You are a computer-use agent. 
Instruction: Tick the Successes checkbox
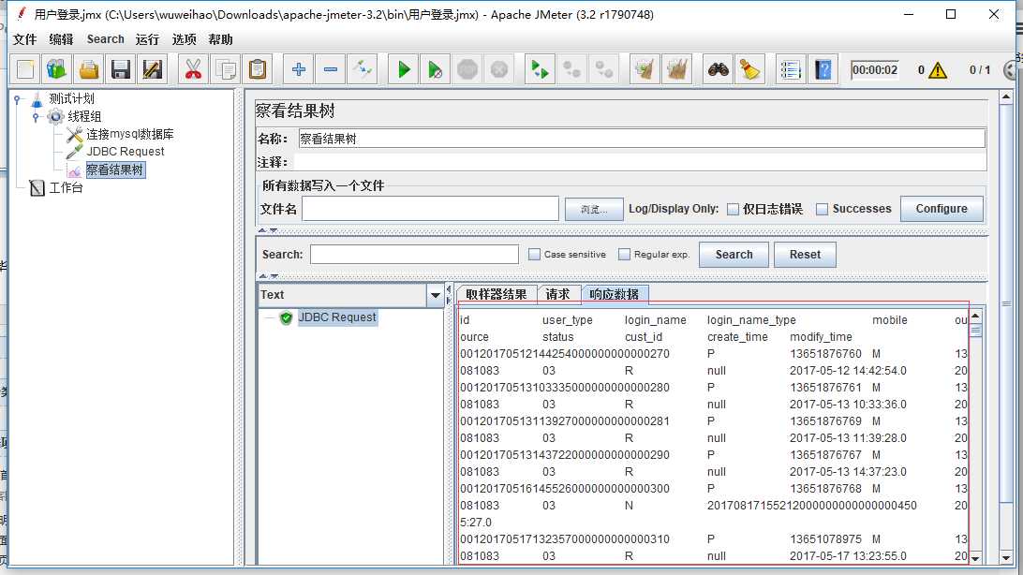(x=823, y=209)
